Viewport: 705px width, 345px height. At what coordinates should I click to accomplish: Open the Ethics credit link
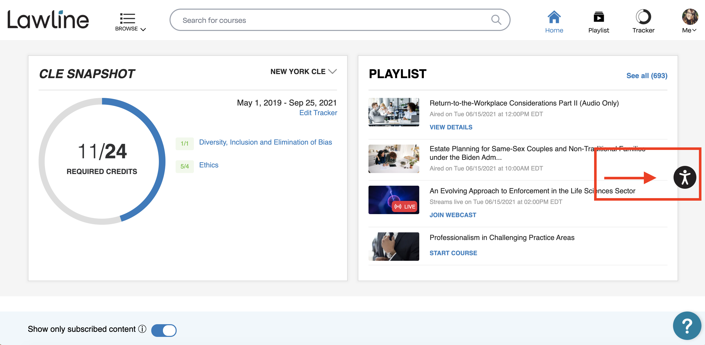(209, 165)
